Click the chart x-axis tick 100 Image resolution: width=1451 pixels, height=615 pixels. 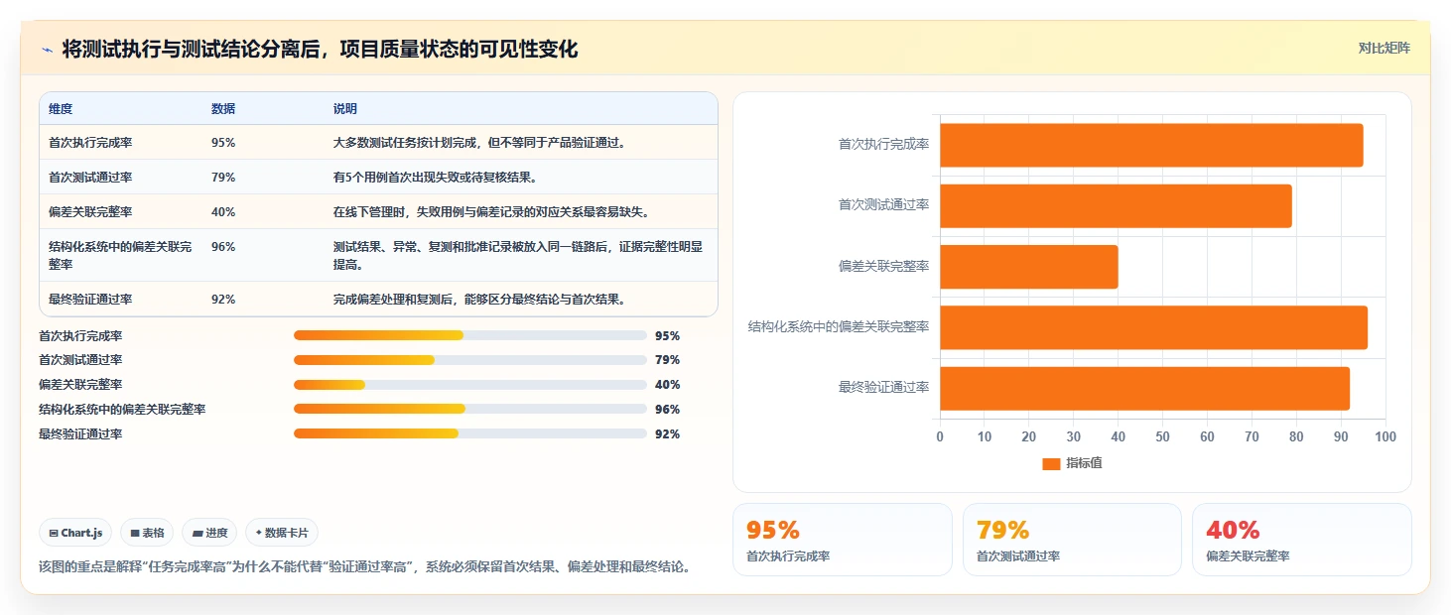pyautogui.click(x=1385, y=437)
